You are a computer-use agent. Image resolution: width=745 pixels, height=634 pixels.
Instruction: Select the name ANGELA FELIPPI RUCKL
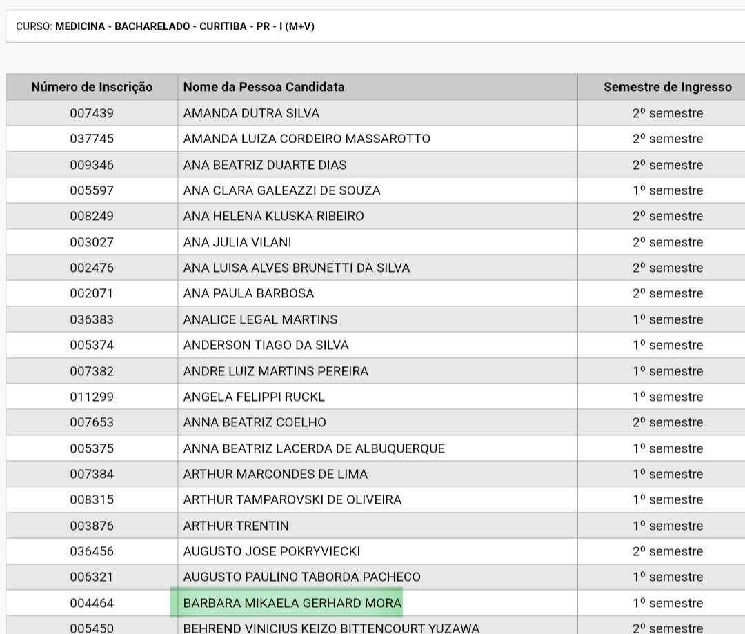point(254,397)
